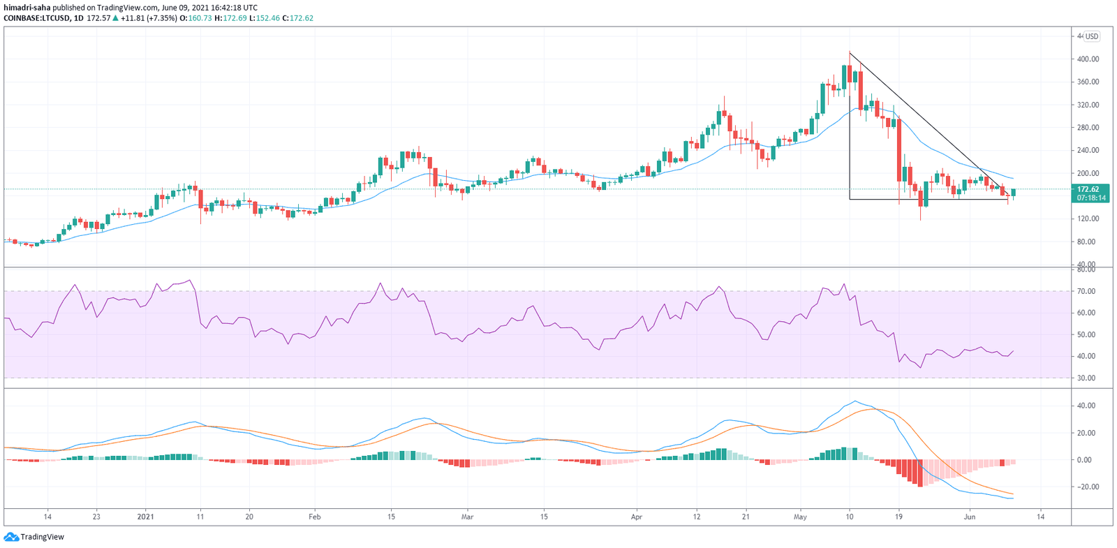Click the TradingView text at bottom left
The image size is (1117, 548).
(x=42, y=537)
